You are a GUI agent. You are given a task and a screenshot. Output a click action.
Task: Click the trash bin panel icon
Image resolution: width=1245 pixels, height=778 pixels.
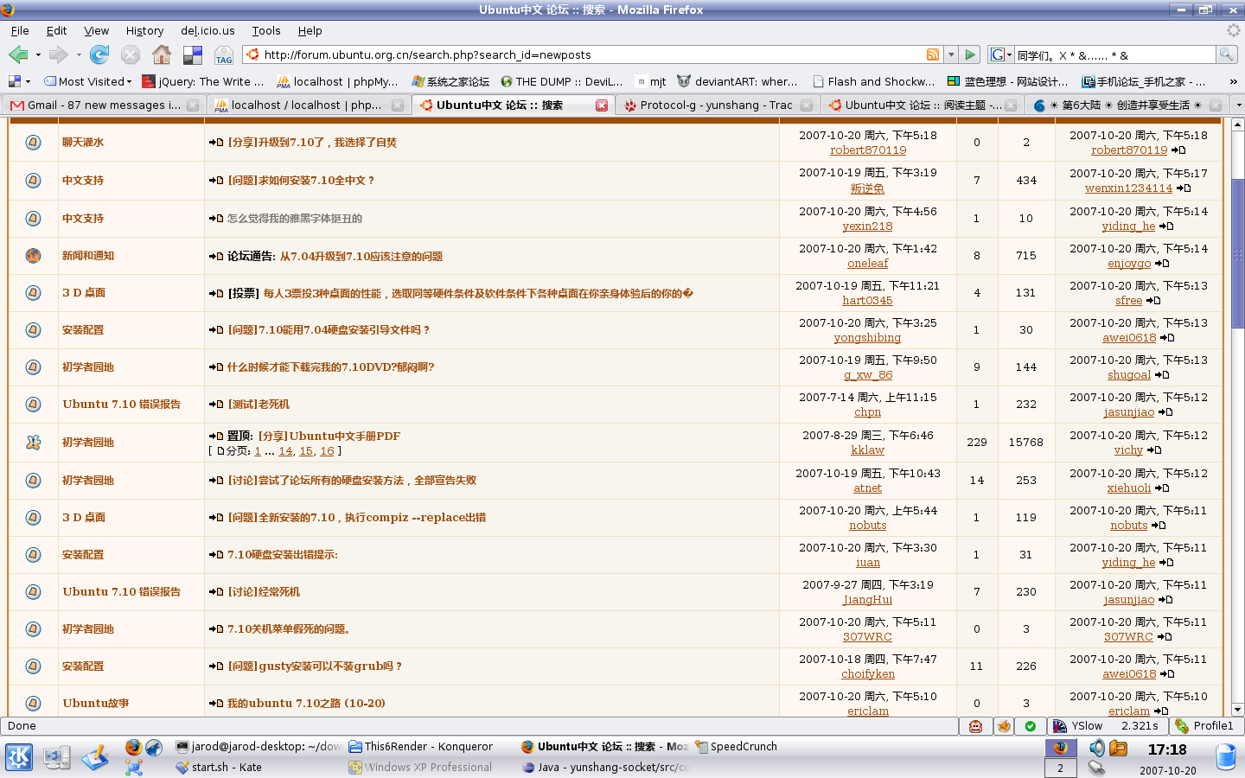[x=1226, y=756]
